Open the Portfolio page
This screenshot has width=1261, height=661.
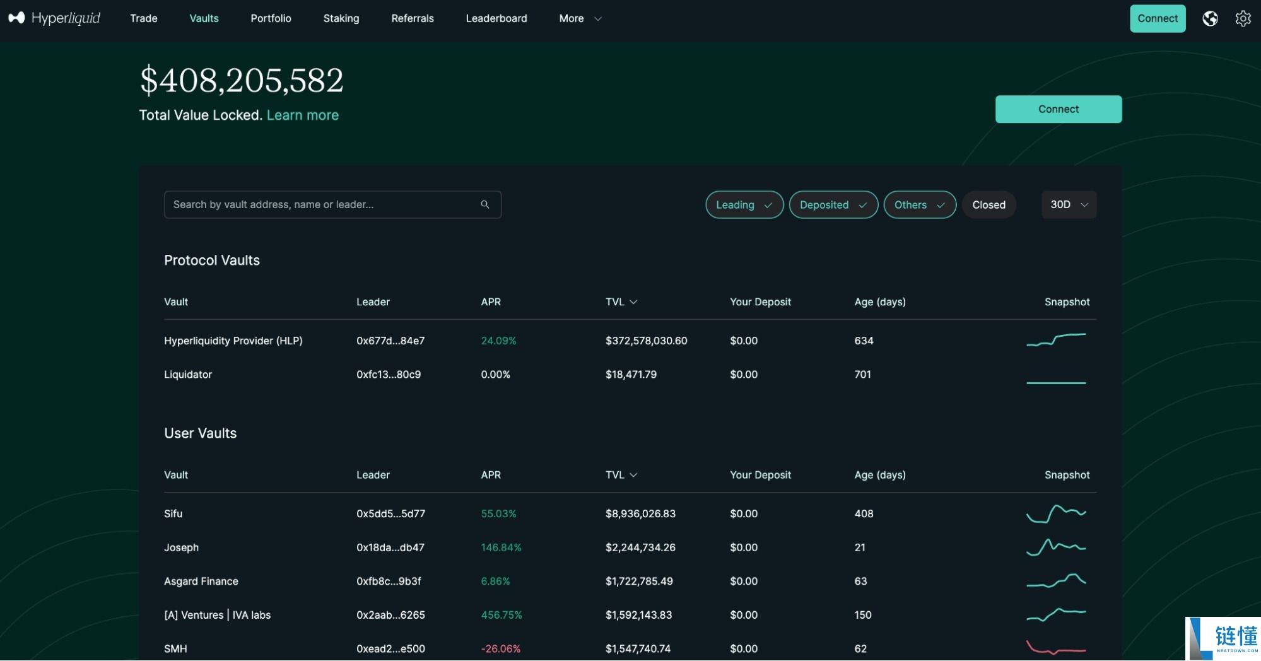click(271, 18)
